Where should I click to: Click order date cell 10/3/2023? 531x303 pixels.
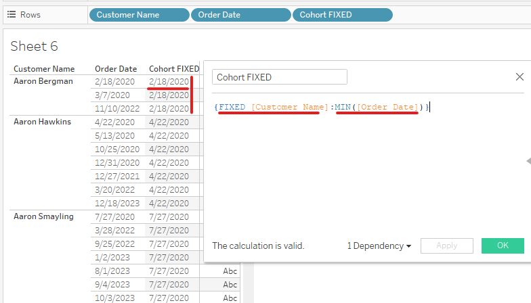(114, 298)
